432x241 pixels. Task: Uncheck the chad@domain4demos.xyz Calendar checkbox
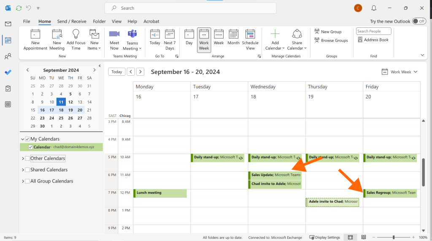[x=30, y=147]
